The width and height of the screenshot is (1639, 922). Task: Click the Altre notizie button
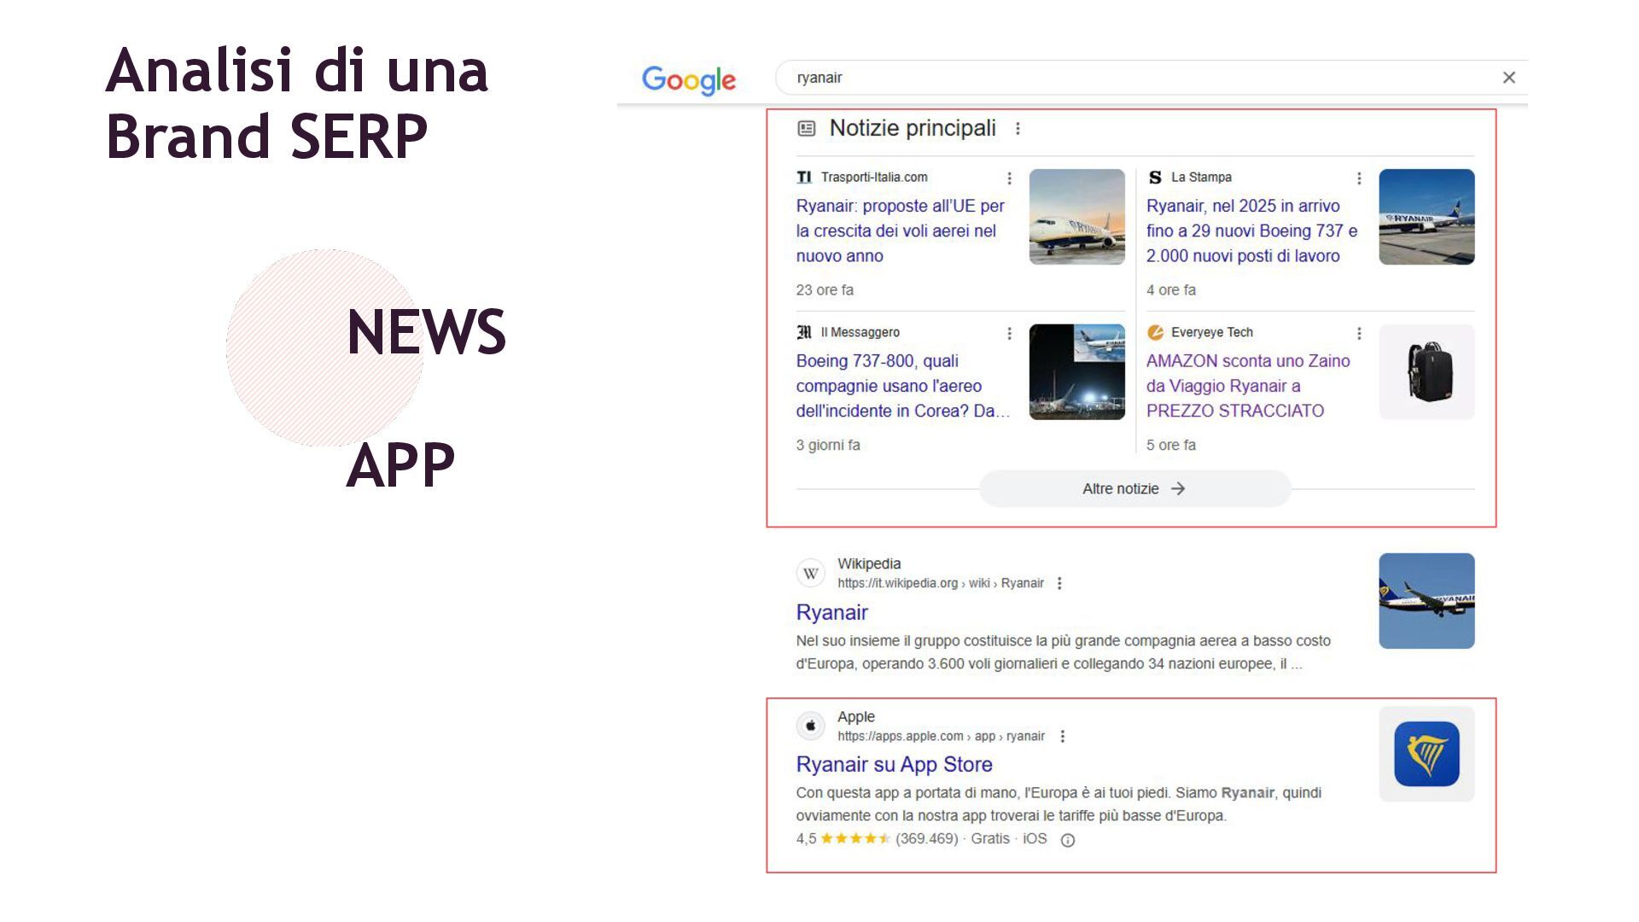coord(1134,489)
